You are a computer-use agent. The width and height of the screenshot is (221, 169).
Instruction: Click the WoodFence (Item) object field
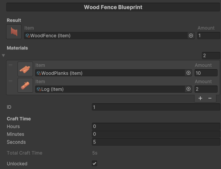(105, 36)
